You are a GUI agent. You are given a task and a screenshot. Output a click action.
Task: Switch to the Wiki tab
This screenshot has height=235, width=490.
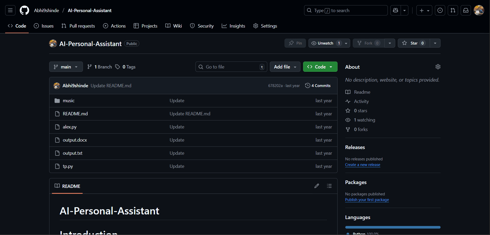coord(174,26)
